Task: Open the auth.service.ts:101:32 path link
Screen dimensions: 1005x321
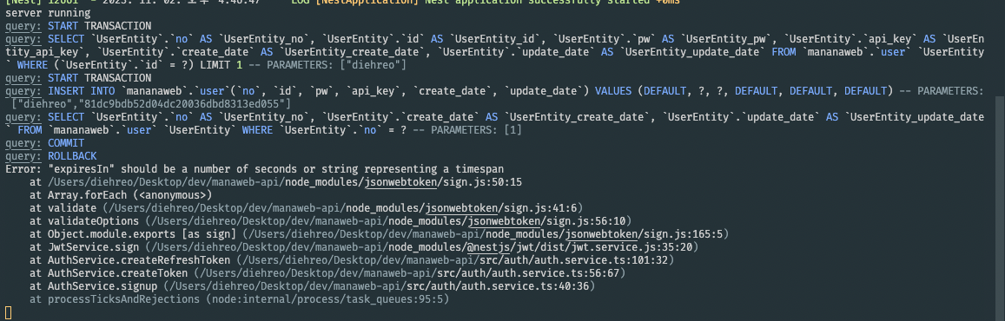Action: pos(455,260)
